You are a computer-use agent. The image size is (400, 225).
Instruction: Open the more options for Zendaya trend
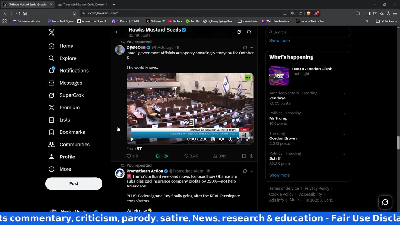point(344,94)
